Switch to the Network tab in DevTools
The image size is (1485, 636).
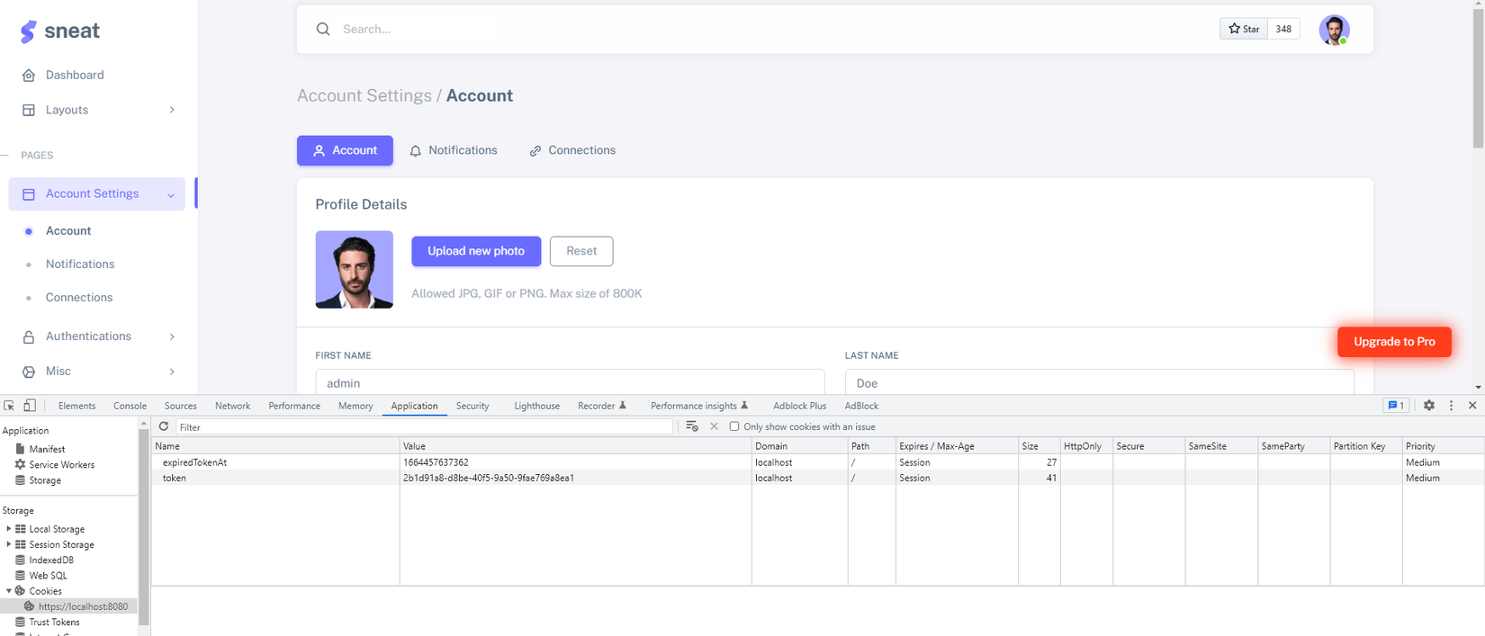(x=232, y=406)
